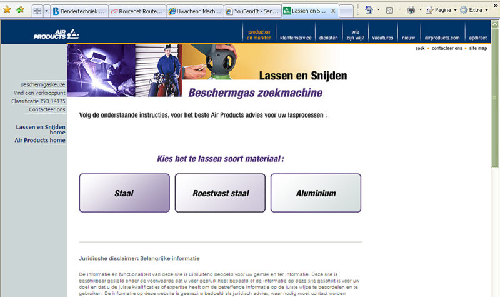Click the page scroll up arrow

click(x=495, y=24)
